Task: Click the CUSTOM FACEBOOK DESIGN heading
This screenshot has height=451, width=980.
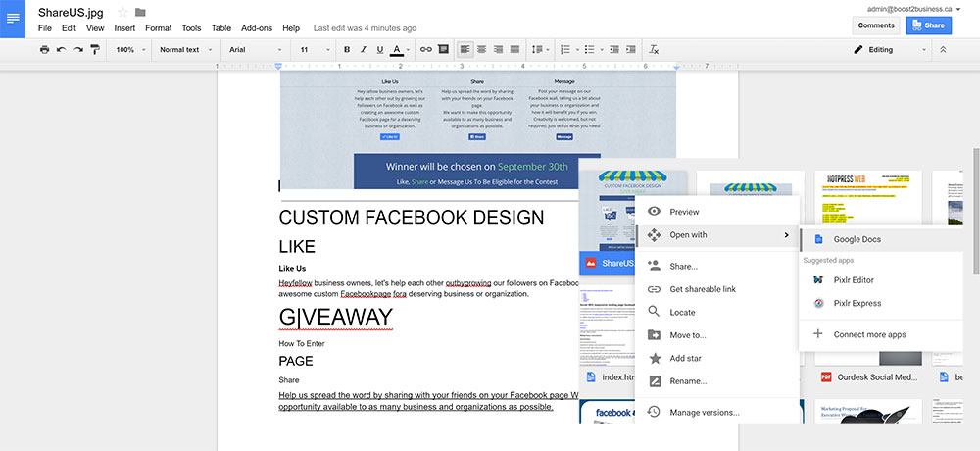Action: (x=412, y=217)
